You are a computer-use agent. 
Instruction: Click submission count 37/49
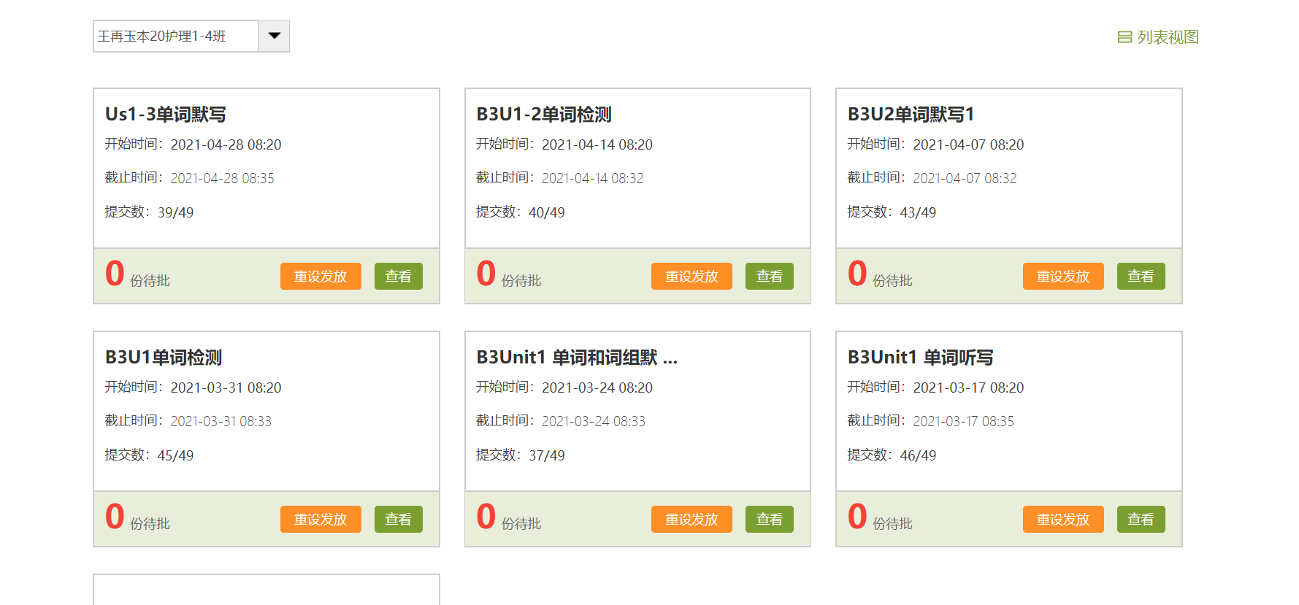(547, 455)
